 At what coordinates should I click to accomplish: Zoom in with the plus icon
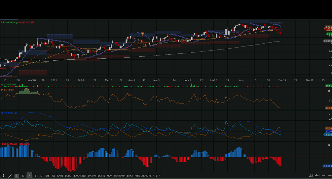329,175
